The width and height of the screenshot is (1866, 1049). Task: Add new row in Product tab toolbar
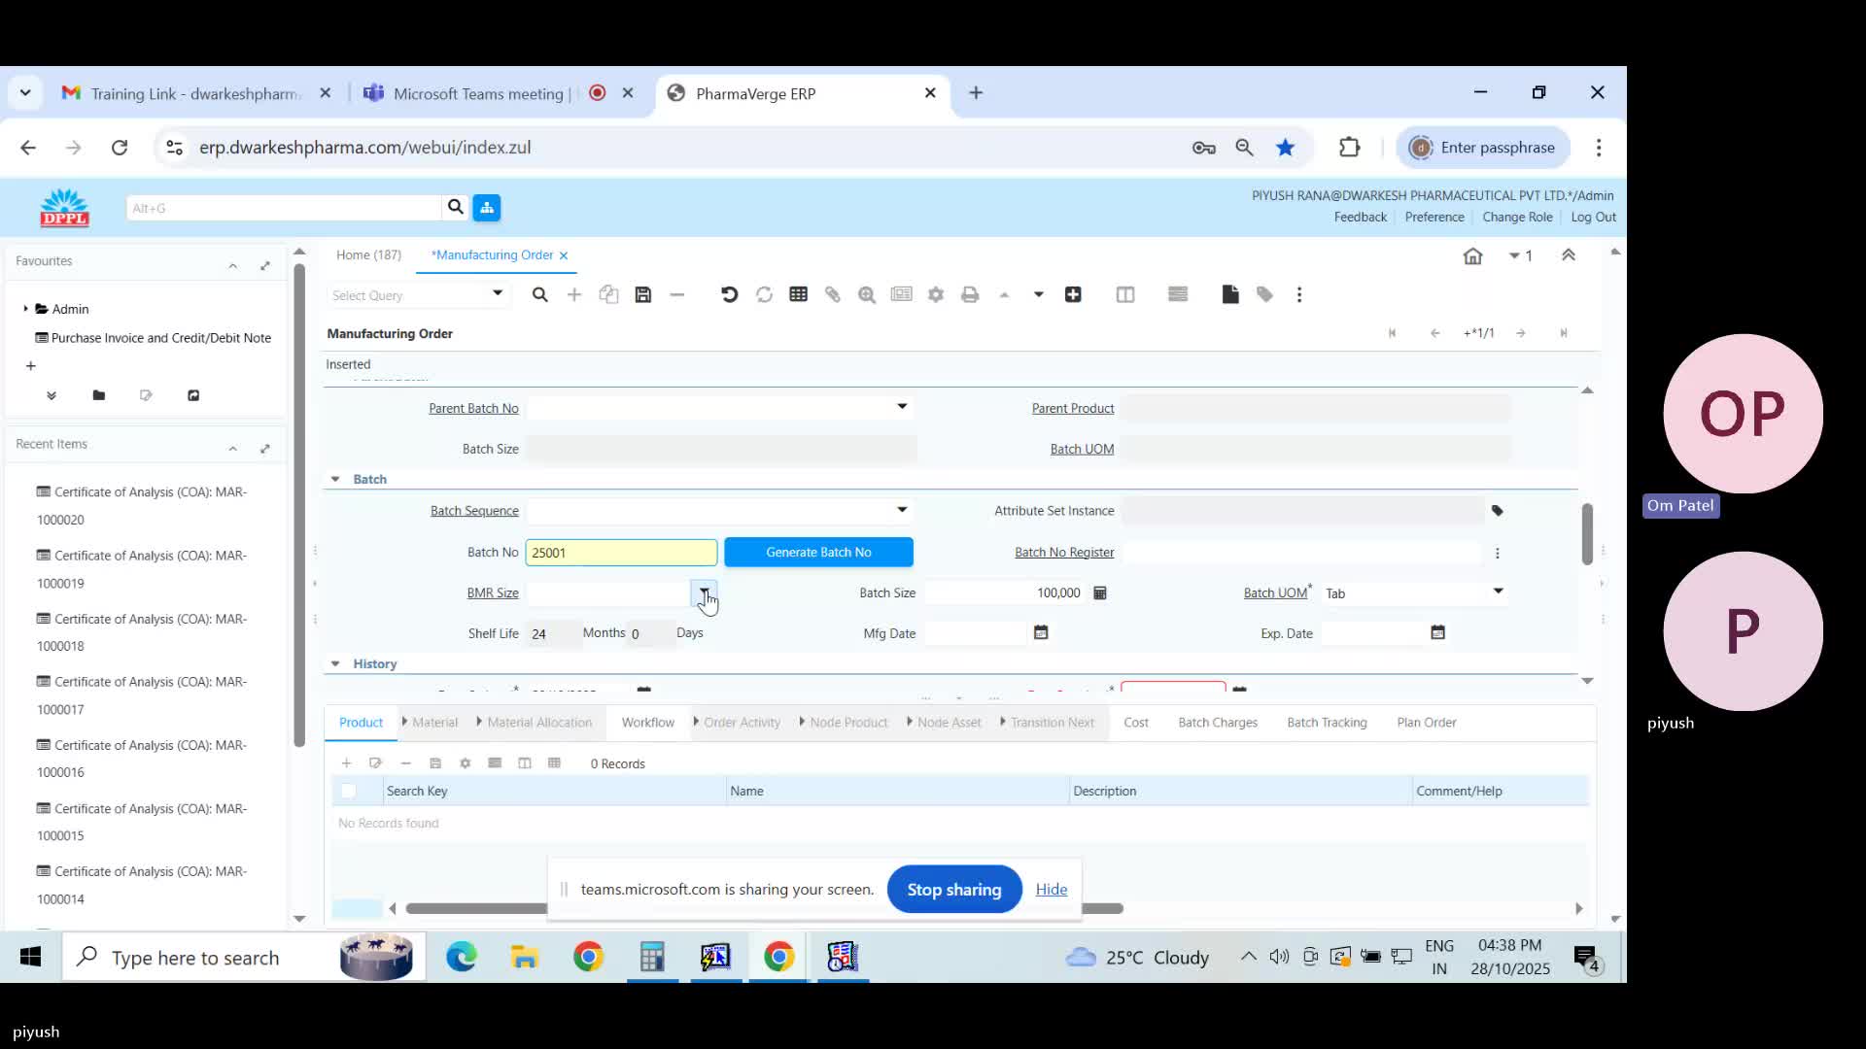coord(346,763)
